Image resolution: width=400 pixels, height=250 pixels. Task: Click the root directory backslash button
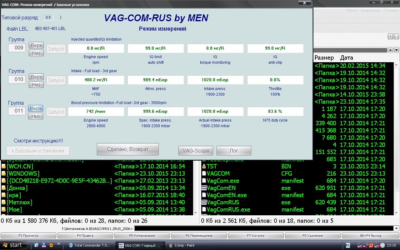point(390,36)
